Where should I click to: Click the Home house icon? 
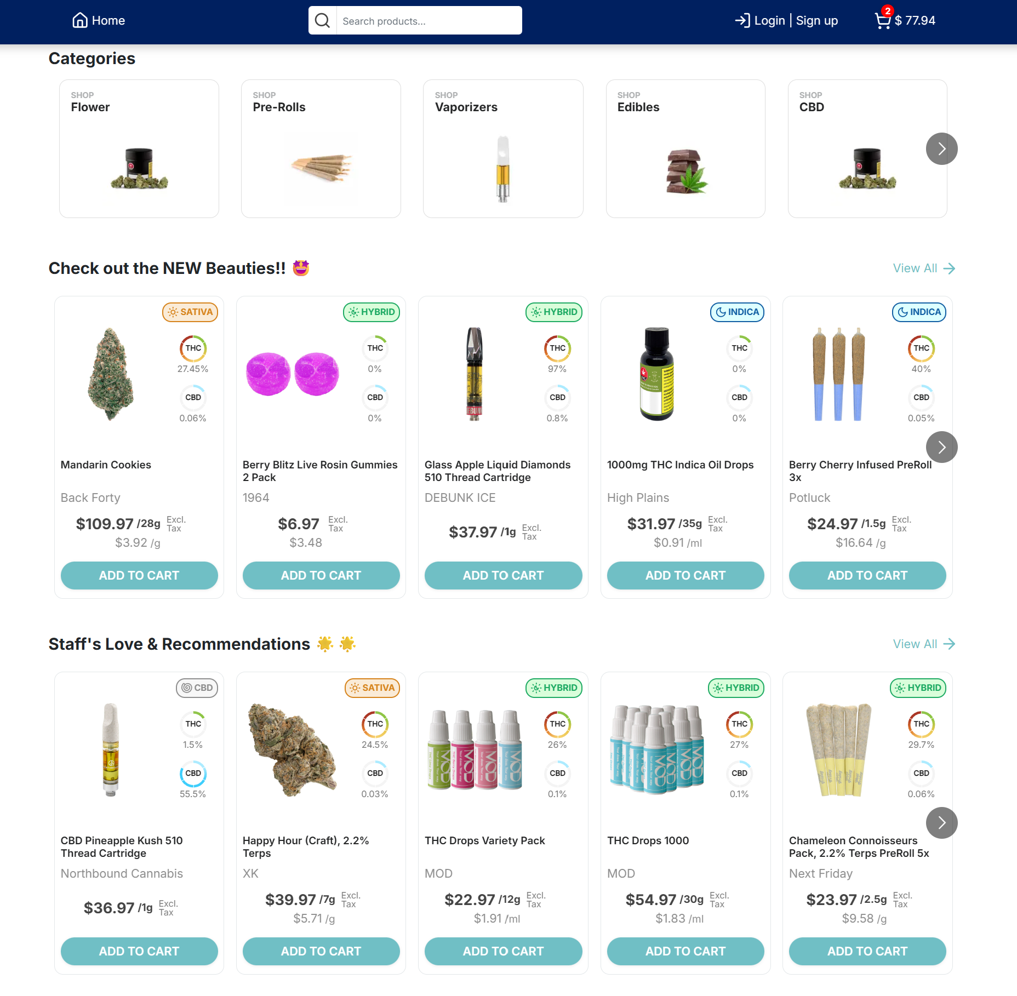coord(80,20)
